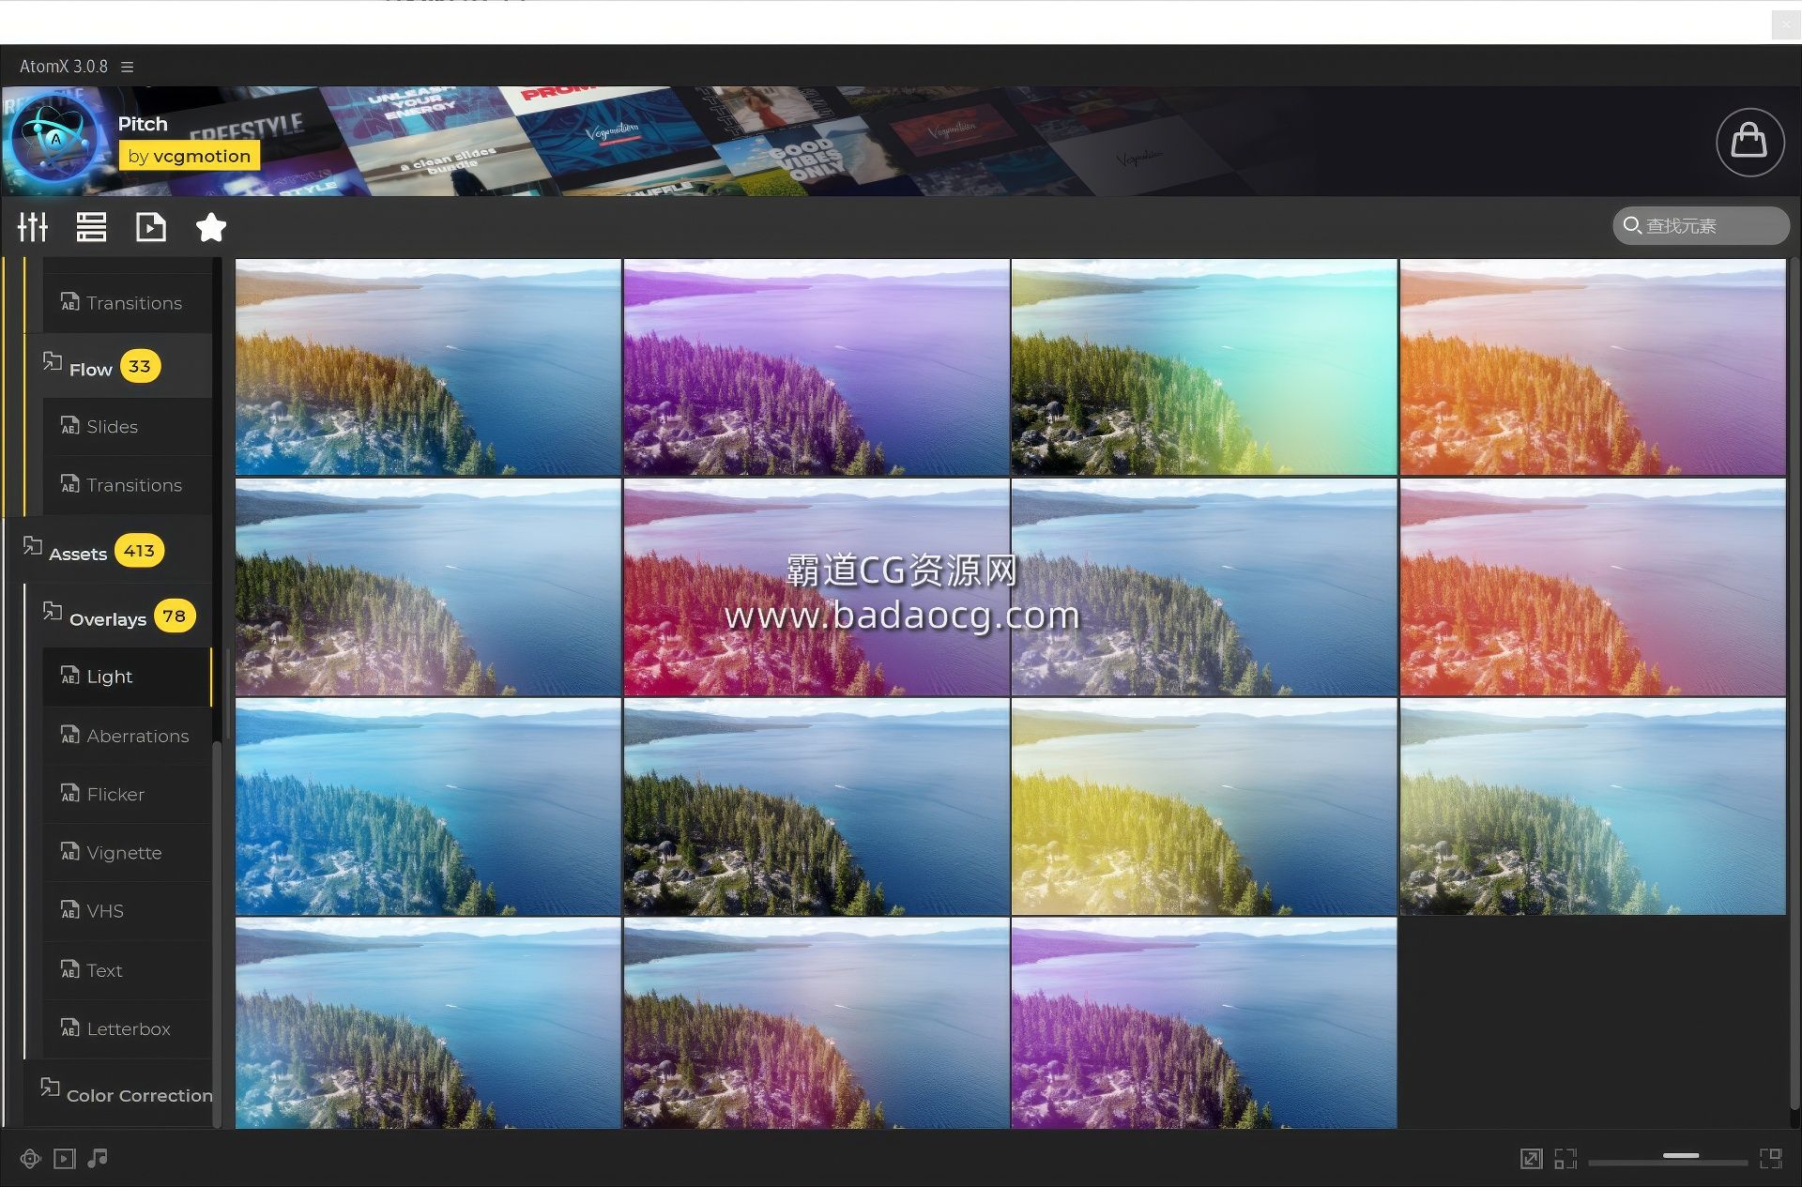Screen dimensions: 1802x1187
Task: Select the Flicker overlay category
Action: pos(128,795)
